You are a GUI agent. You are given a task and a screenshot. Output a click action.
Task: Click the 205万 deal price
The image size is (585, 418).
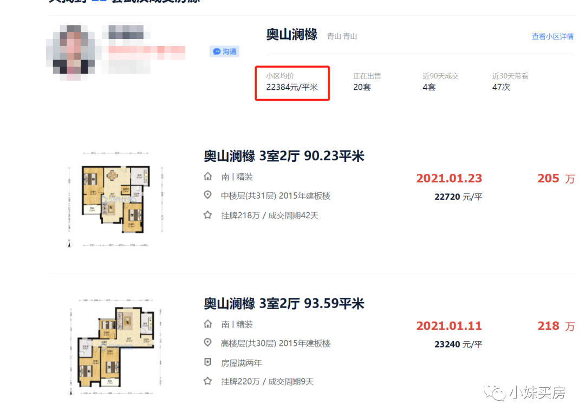click(x=556, y=178)
